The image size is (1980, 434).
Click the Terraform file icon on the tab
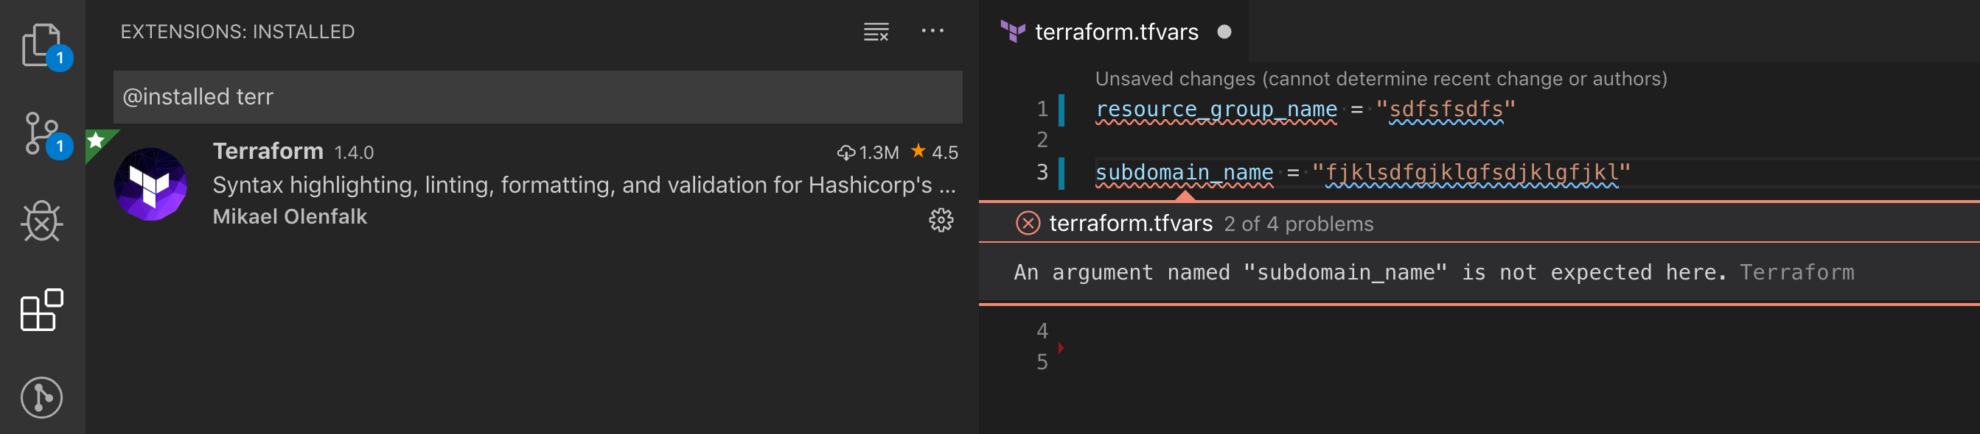tap(1013, 32)
